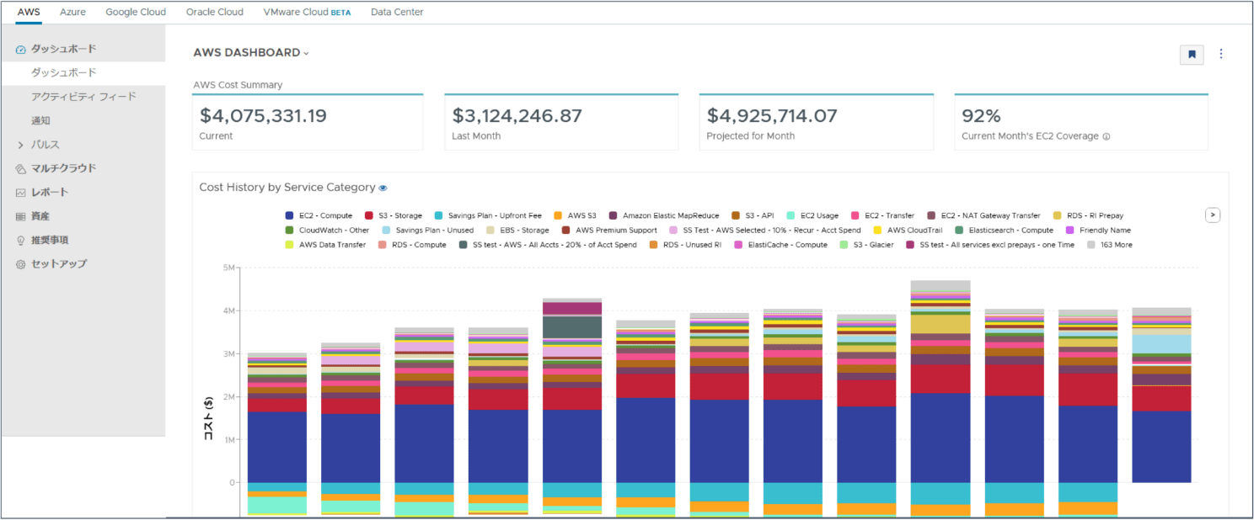Click the bookmark icon button
1254x520 pixels.
(1192, 55)
